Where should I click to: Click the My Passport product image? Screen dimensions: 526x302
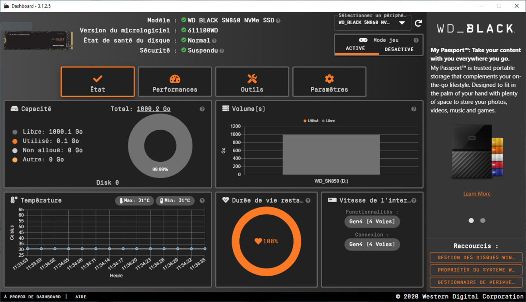pyautogui.click(x=477, y=152)
